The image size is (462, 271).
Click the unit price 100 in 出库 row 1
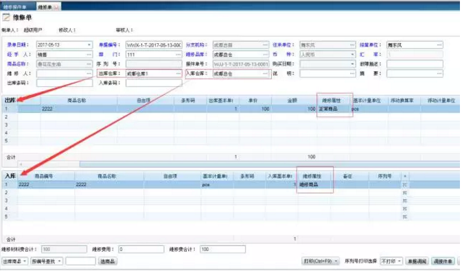(265, 109)
